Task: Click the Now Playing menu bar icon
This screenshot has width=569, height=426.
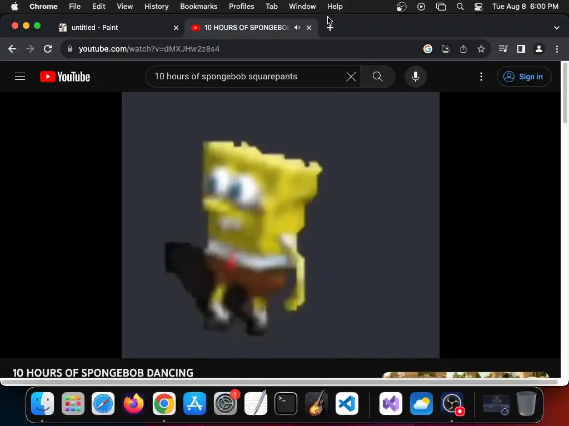Action: coord(421,7)
